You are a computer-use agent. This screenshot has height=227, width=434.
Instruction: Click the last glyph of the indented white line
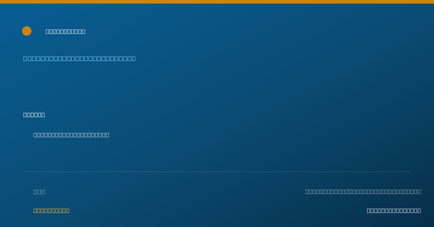pos(107,135)
